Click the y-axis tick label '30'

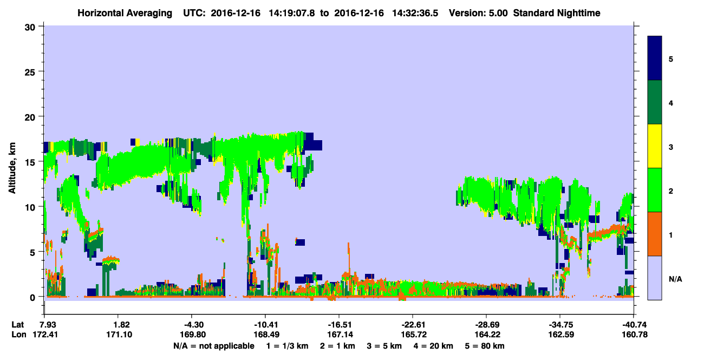click(31, 26)
